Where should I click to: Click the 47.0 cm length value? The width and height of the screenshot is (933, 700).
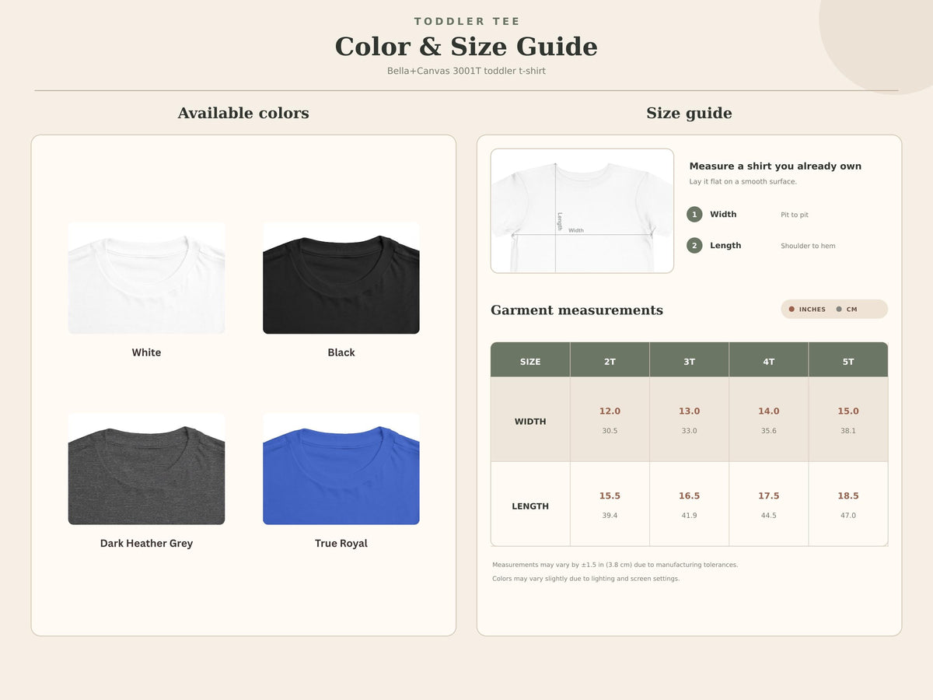(848, 516)
